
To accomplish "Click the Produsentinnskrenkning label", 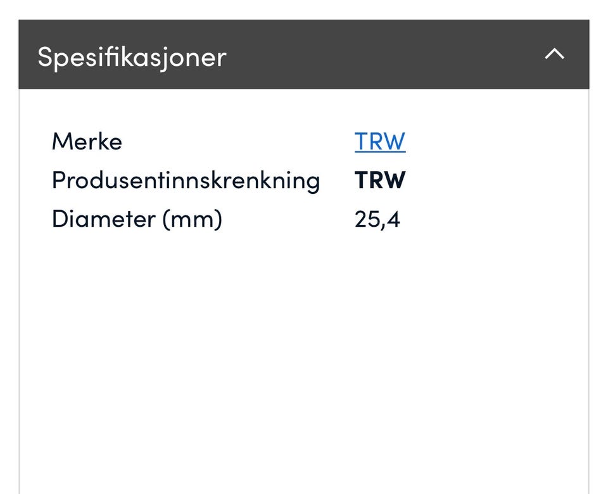I will (x=186, y=180).
